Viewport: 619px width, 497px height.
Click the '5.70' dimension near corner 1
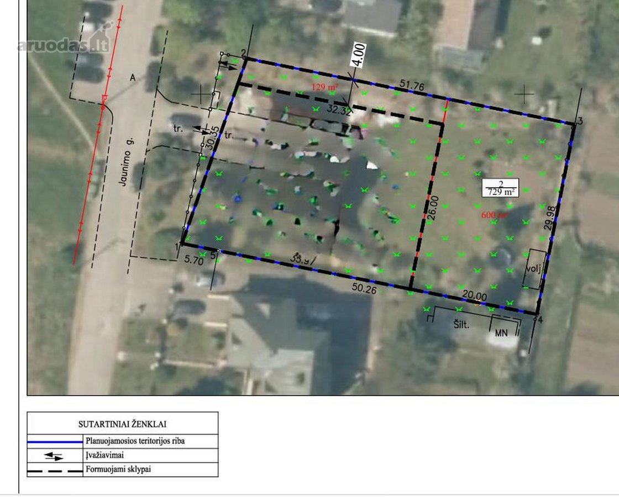pyautogui.click(x=194, y=260)
